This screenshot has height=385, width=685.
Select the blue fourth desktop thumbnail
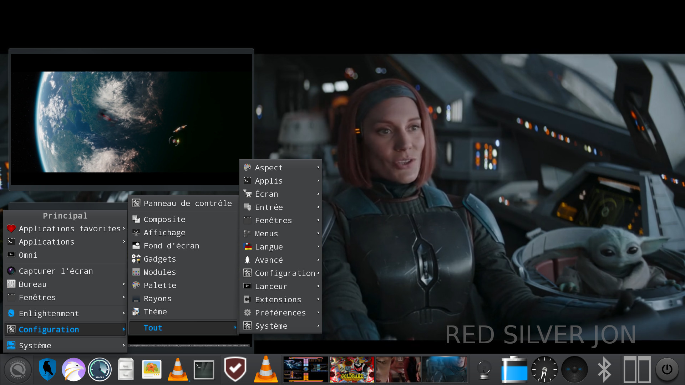pos(445,370)
